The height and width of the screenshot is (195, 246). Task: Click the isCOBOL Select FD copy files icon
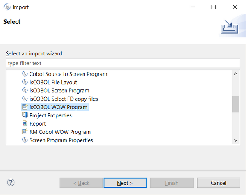(25, 99)
